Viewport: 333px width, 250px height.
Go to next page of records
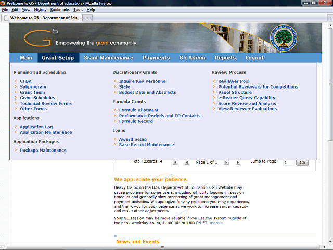pos(226,162)
